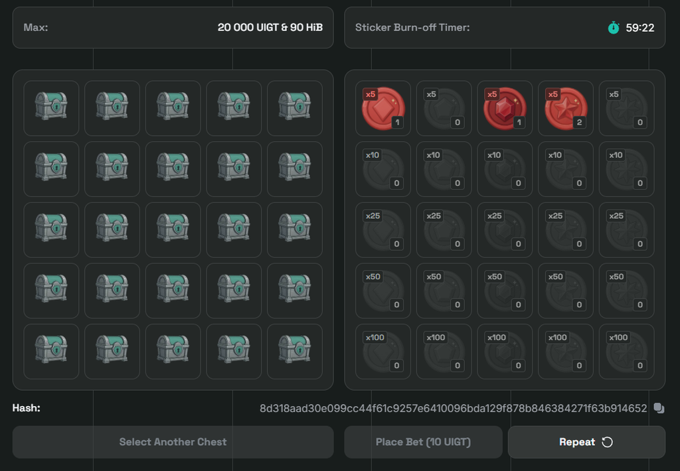Viewport: 680px width, 471px height.
Task: Choose the x50 burst-star sticker in last column
Action: [x=627, y=291]
